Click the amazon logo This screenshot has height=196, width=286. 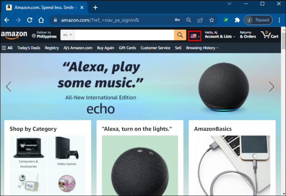pos(14,35)
